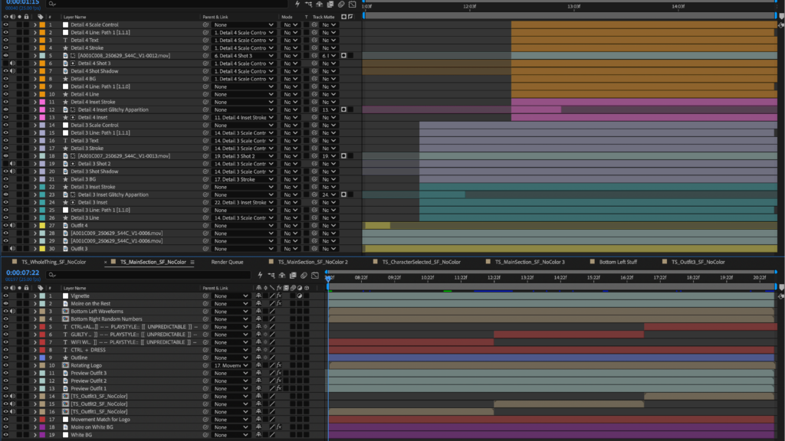Toggle Preserve Transparency box for Detail 4 Text

306,40
